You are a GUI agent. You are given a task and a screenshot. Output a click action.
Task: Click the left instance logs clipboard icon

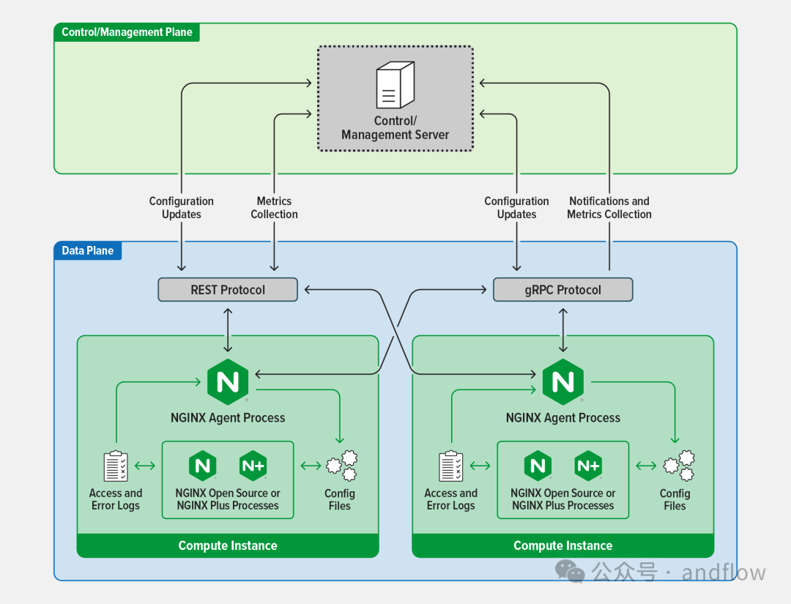(x=116, y=466)
